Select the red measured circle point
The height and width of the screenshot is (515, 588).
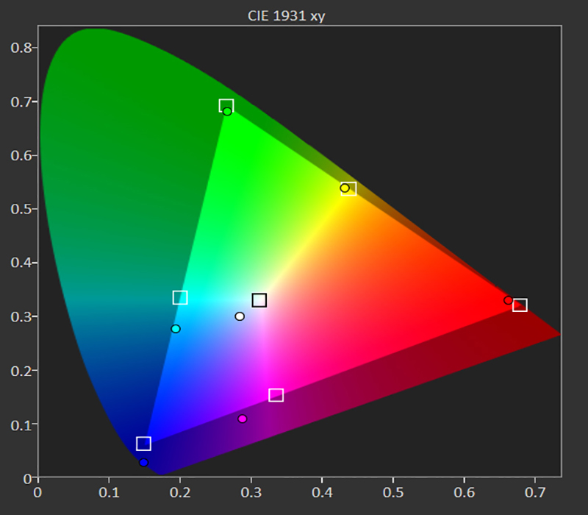(508, 300)
